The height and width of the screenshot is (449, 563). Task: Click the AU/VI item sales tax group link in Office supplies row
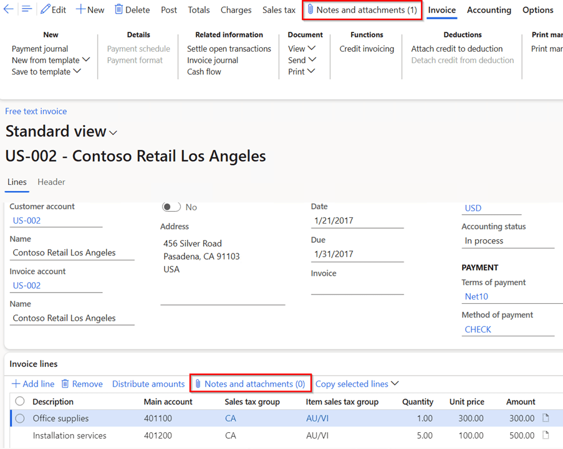click(x=317, y=418)
